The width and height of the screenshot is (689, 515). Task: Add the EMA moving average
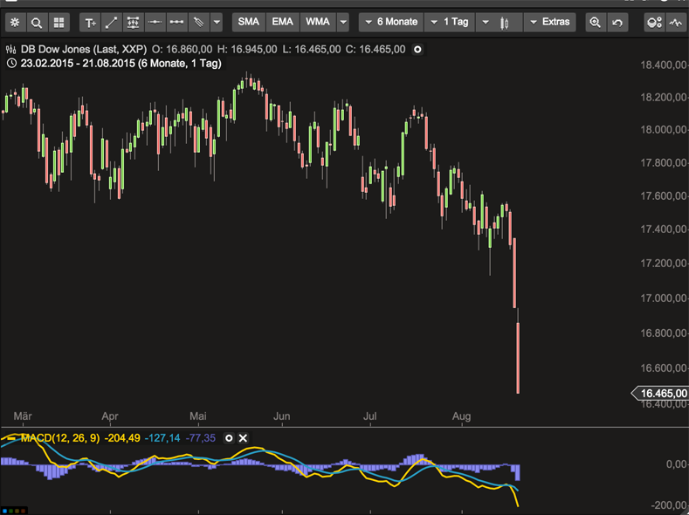(x=283, y=22)
